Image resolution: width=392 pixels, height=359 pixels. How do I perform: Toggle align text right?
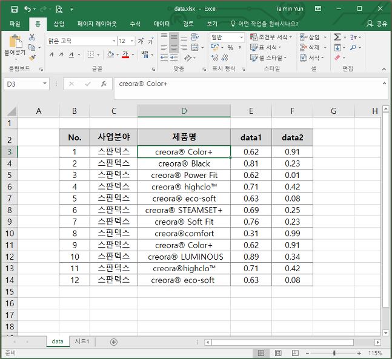(x=184, y=47)
